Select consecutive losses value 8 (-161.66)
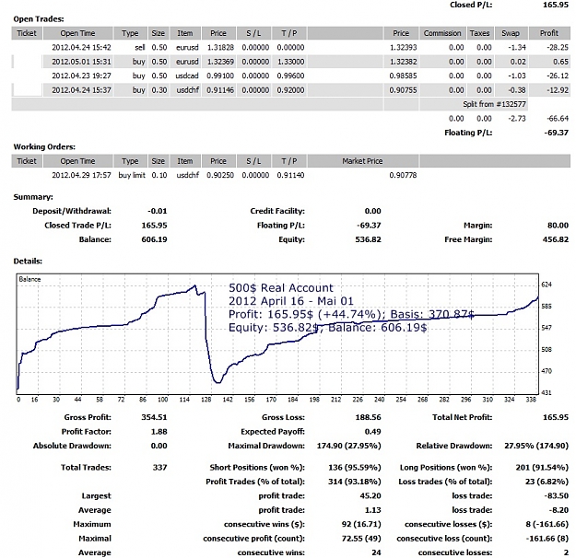The image size is (576, 558). [x=547, y=525]
